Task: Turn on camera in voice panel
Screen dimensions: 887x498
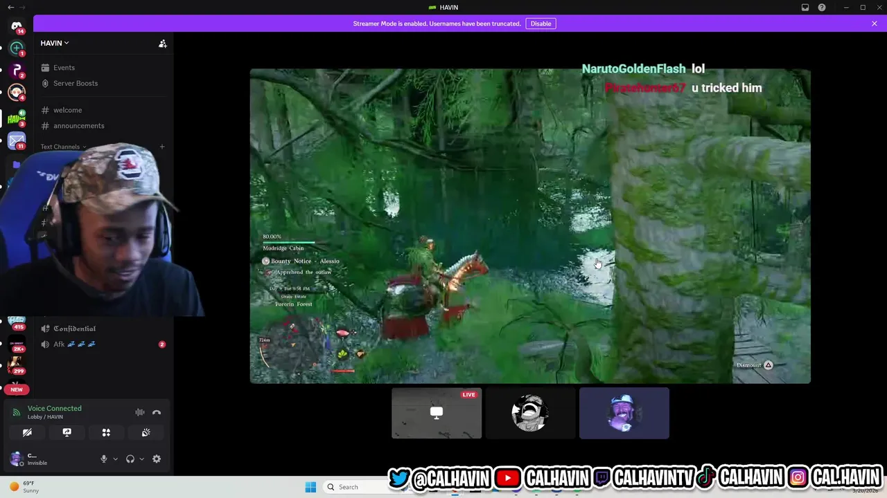Action: tap(27, 432)
